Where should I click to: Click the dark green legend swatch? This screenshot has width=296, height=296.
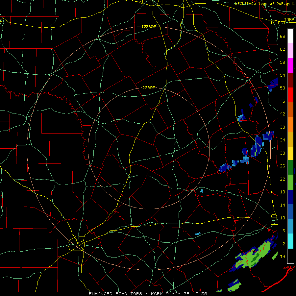click(x=290, y=167)
